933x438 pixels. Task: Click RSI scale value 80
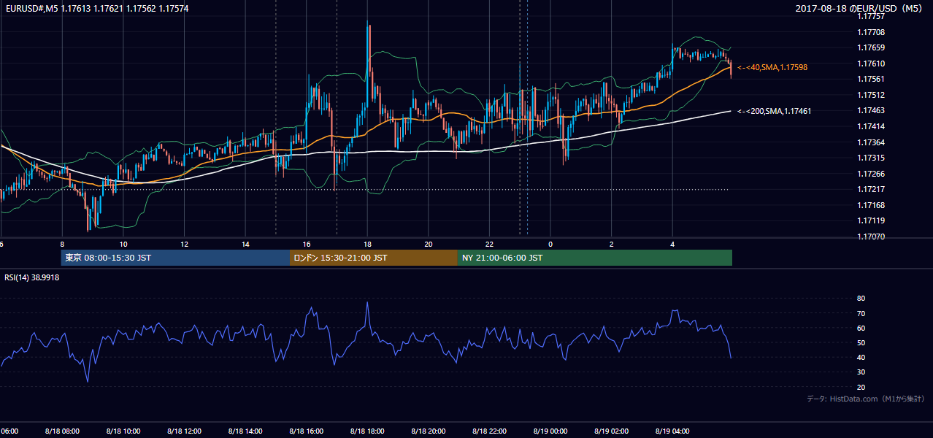coord(861,299)
